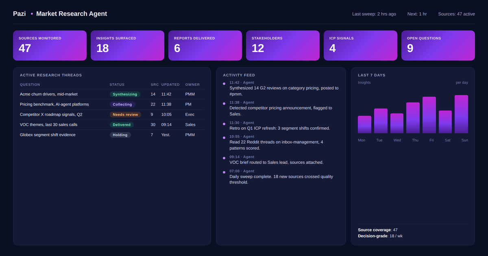Click the Tuesday bar in chart
The image size is (488, 256).
click(381, 121)
